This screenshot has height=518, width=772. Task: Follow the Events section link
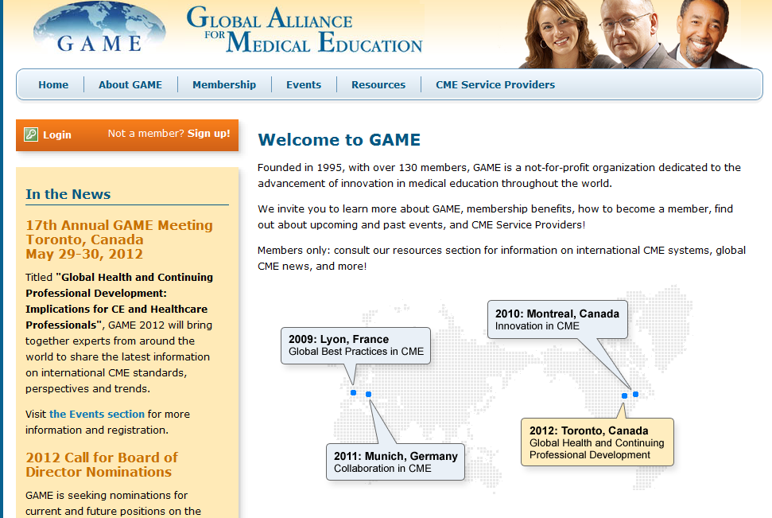point(97,414)
